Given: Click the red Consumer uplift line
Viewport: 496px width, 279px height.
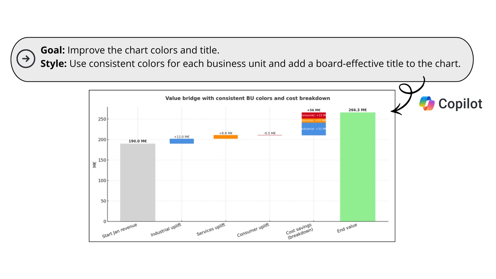Looking at the screenshot, I should point(270,135).
